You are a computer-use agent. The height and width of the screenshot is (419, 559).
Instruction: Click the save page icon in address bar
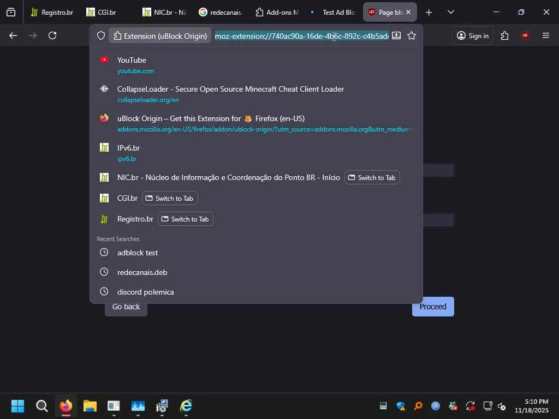396,35
